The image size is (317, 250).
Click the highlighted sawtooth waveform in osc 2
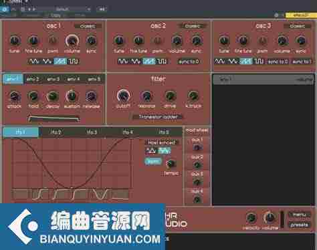point(148,61)
